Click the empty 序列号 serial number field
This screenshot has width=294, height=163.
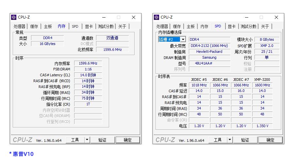(x=209, y=69)
